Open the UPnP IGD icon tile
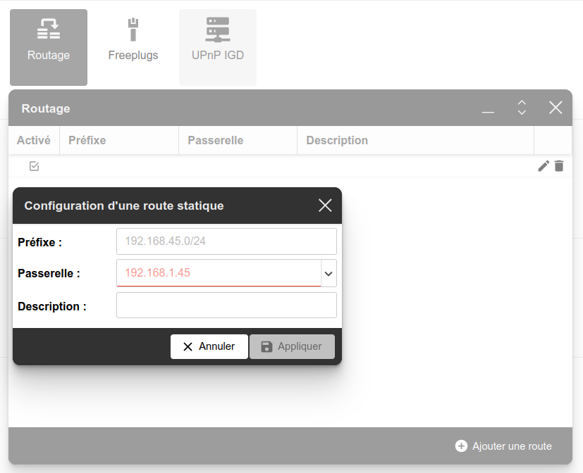 point(218,48)
